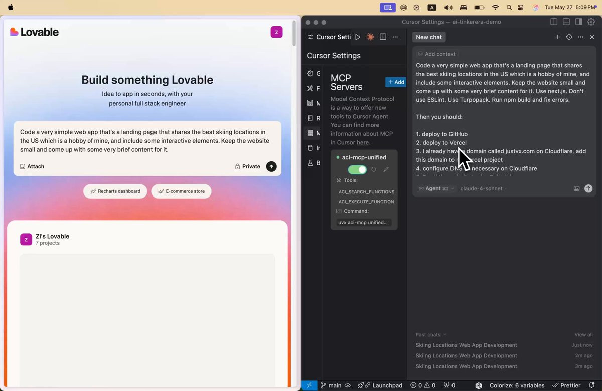Click the orange starburst icon in Cursor tab bar

[370, 37]
